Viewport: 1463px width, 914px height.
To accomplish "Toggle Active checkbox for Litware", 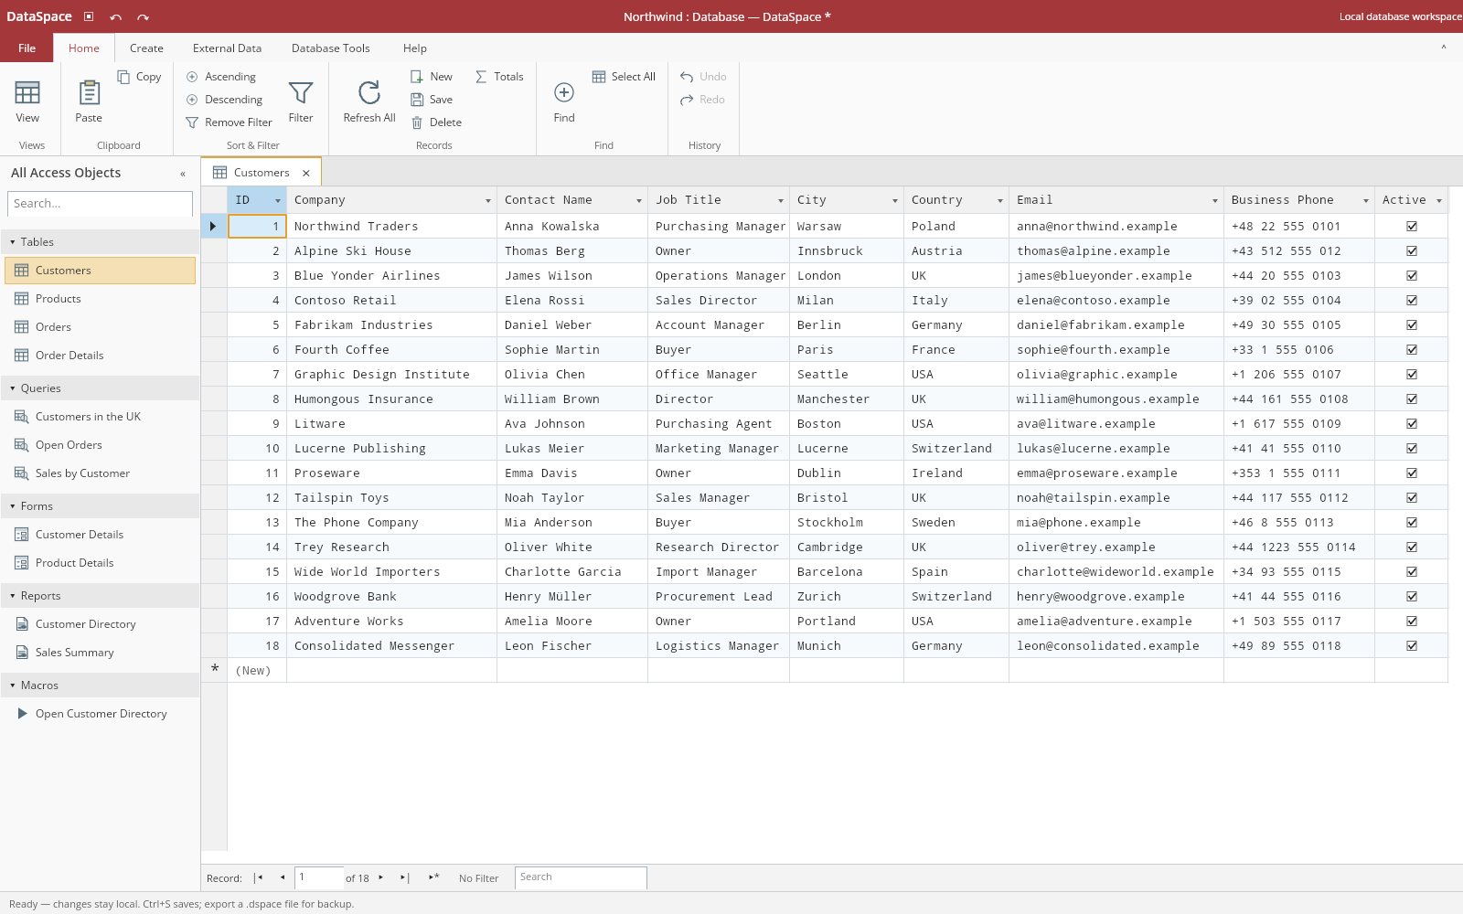I will point(1412,423).
